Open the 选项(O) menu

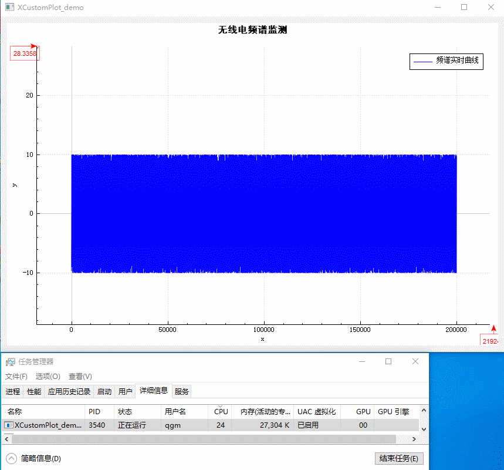pyautogui.click(x=48, y=377)
